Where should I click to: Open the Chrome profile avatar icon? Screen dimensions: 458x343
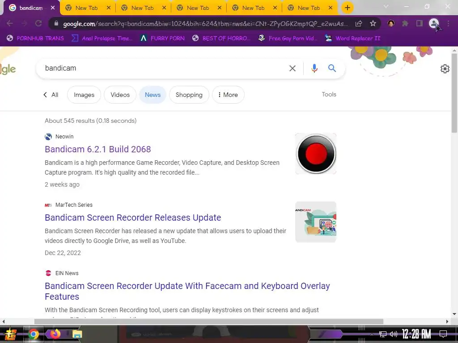click(434, 23)
